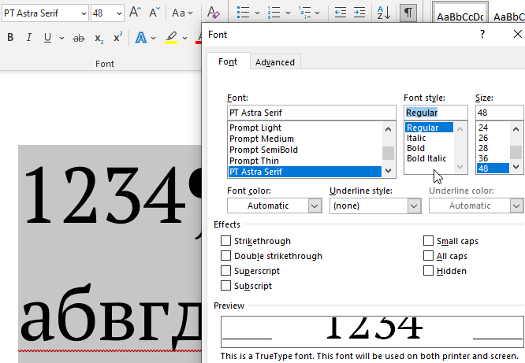
Task: Toggle Show/Hide paragraph marks
Action: (x=408, y=13)
